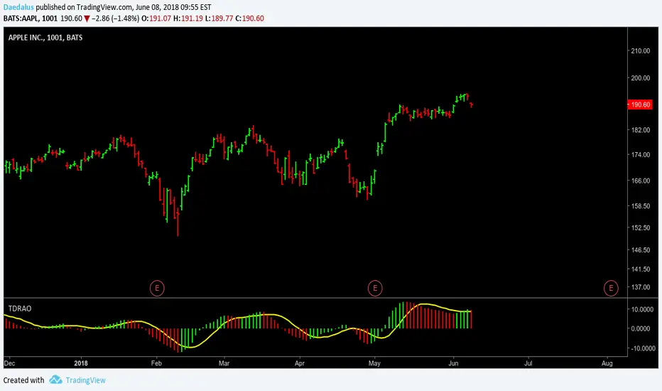Image resolution: width=662 pixels, height=391 pixels.
Task: Click the 141.50 price axis label
Action: coord(641,269)
